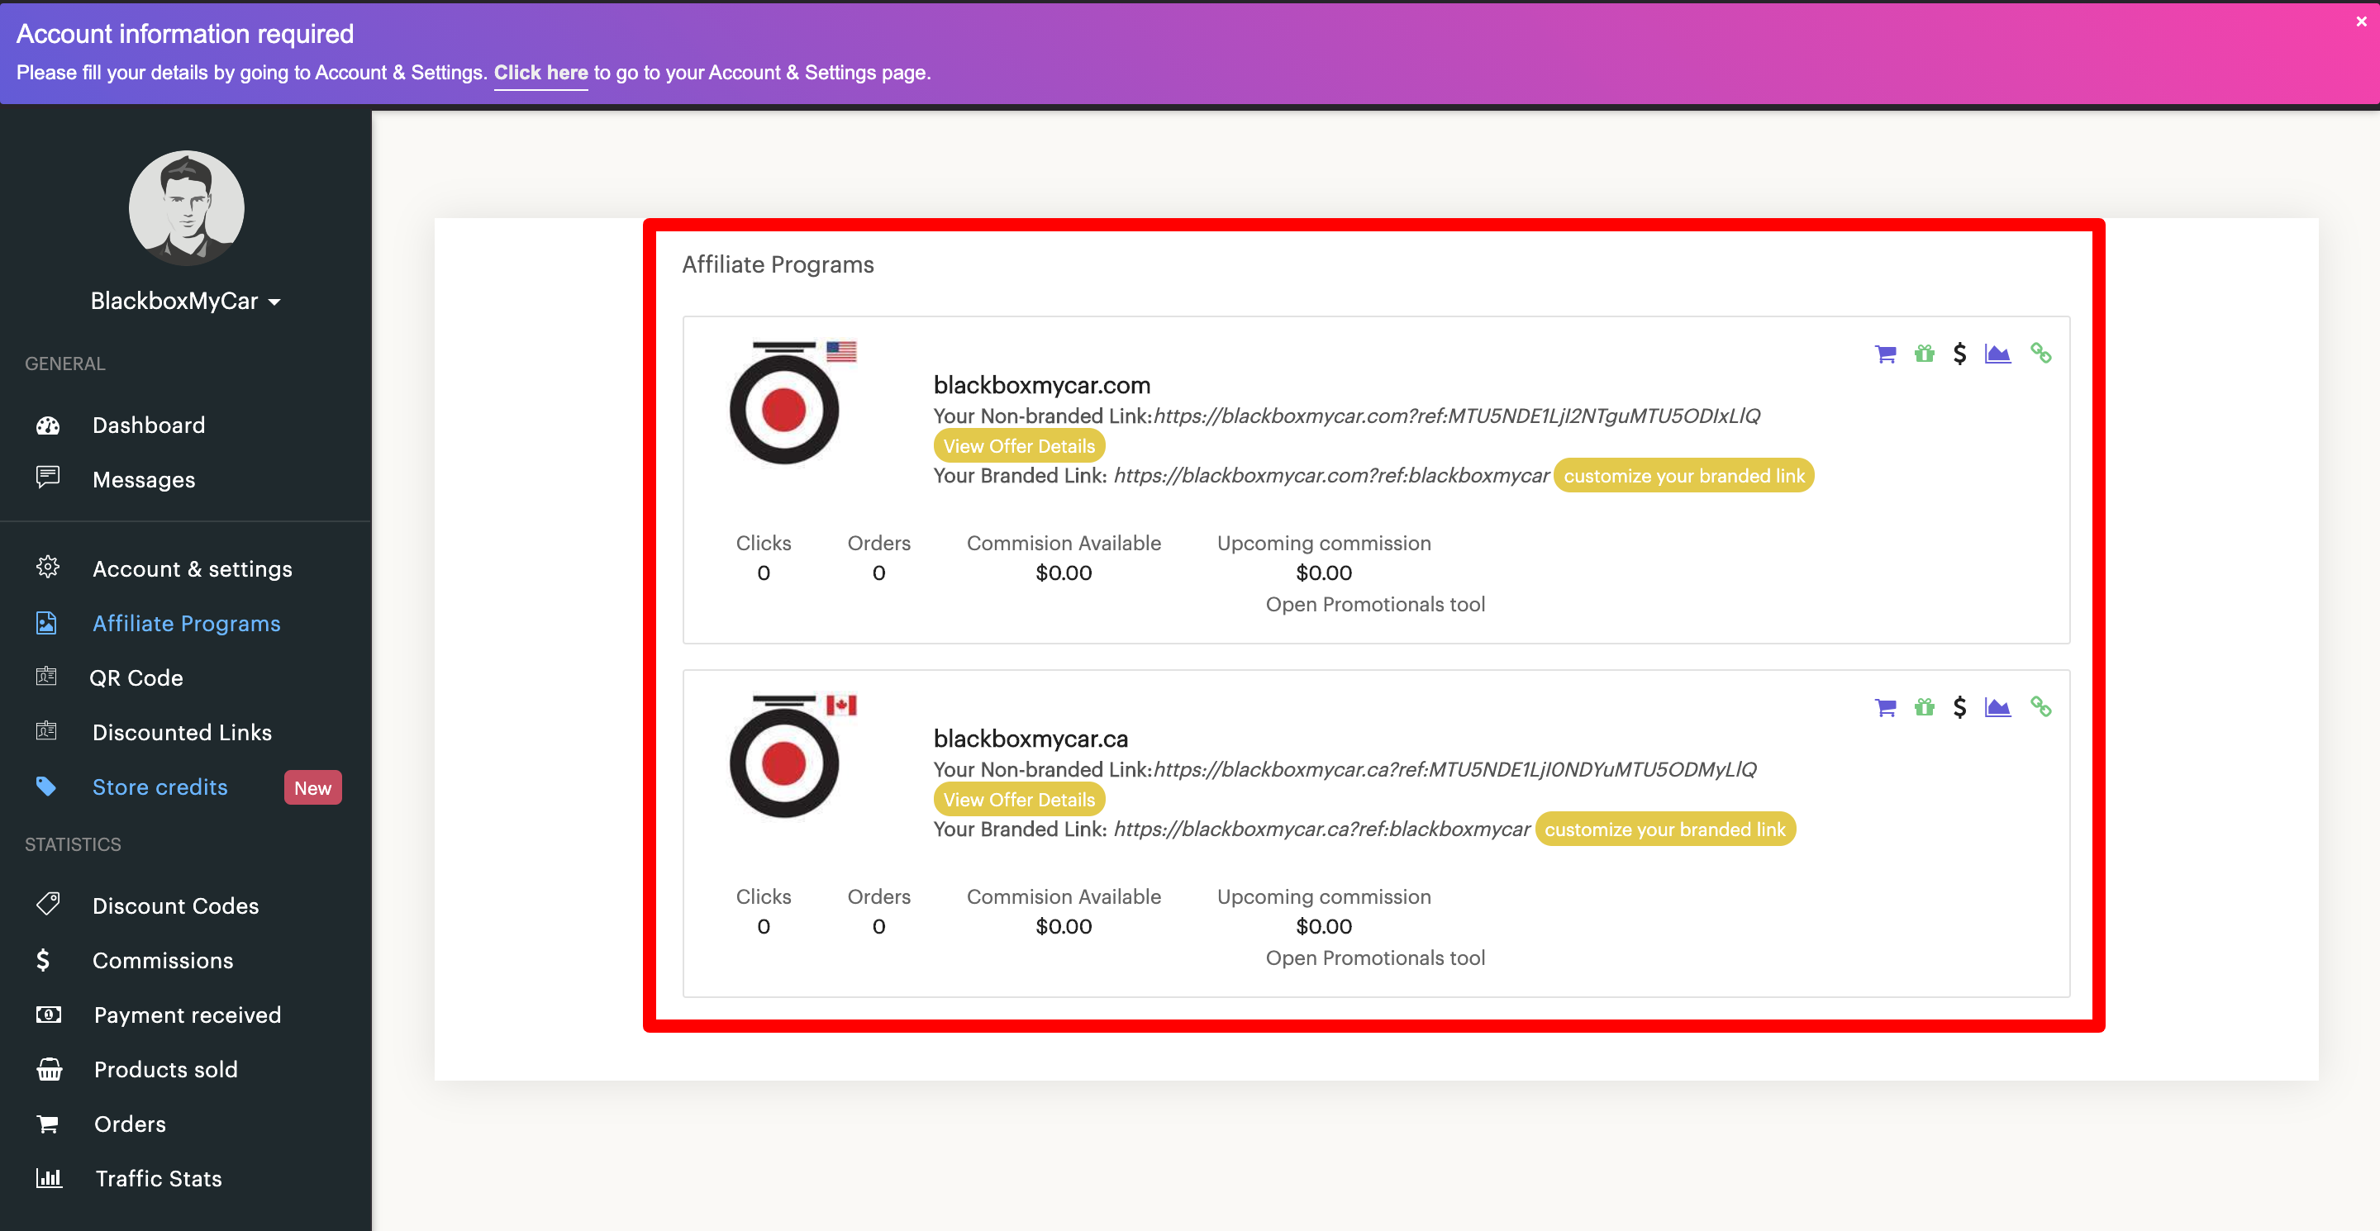Click View Offer Details for blackboxmycar.com
Viewport: 2380px width, 1231px height.
click(x=1019, y=446)
